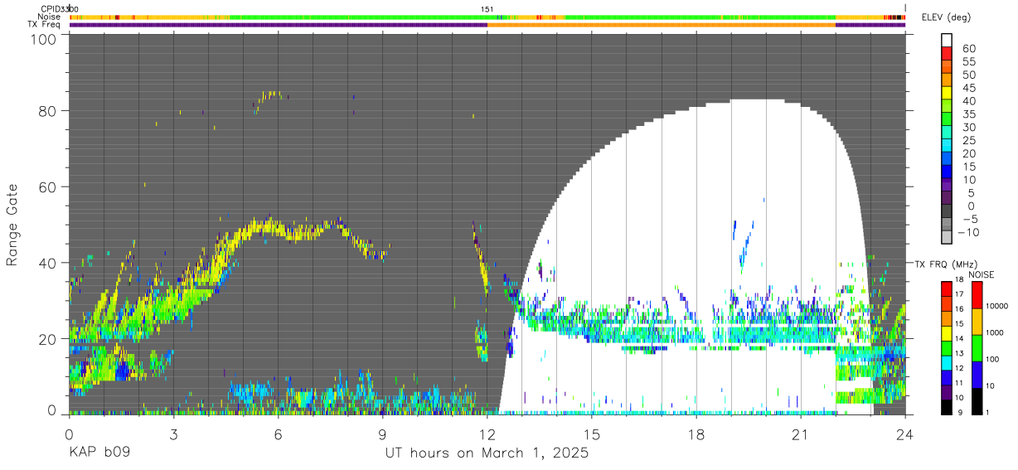The width and height of the screenshot is (1018, 470).
Task: Click the orange segment of the TX Freq strip
Action: (662, 25)
